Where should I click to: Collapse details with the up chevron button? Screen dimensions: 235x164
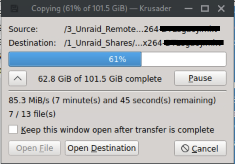pyautogui.click(x=18, y=78)
